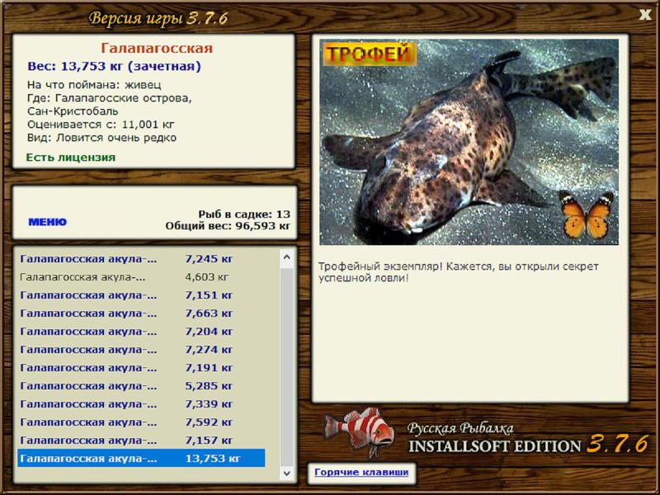
Task: Select the fish weighing 7,245 кг
Action: [x=141, y=259]
